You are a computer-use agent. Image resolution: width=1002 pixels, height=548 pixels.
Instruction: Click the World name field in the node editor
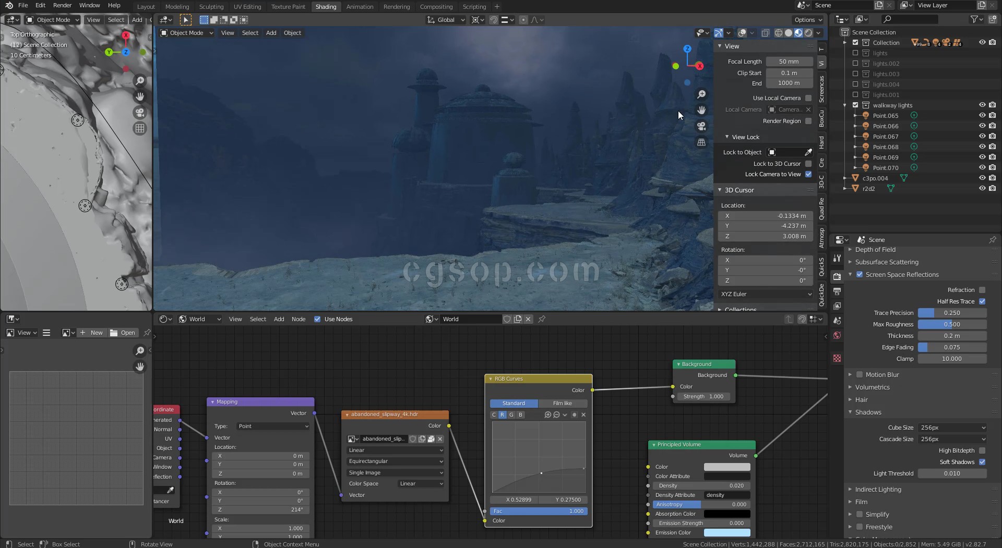tap(471, 319)
